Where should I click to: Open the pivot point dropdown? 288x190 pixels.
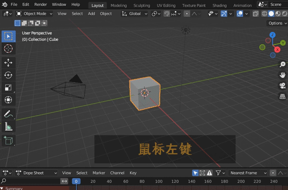point(156,14)
